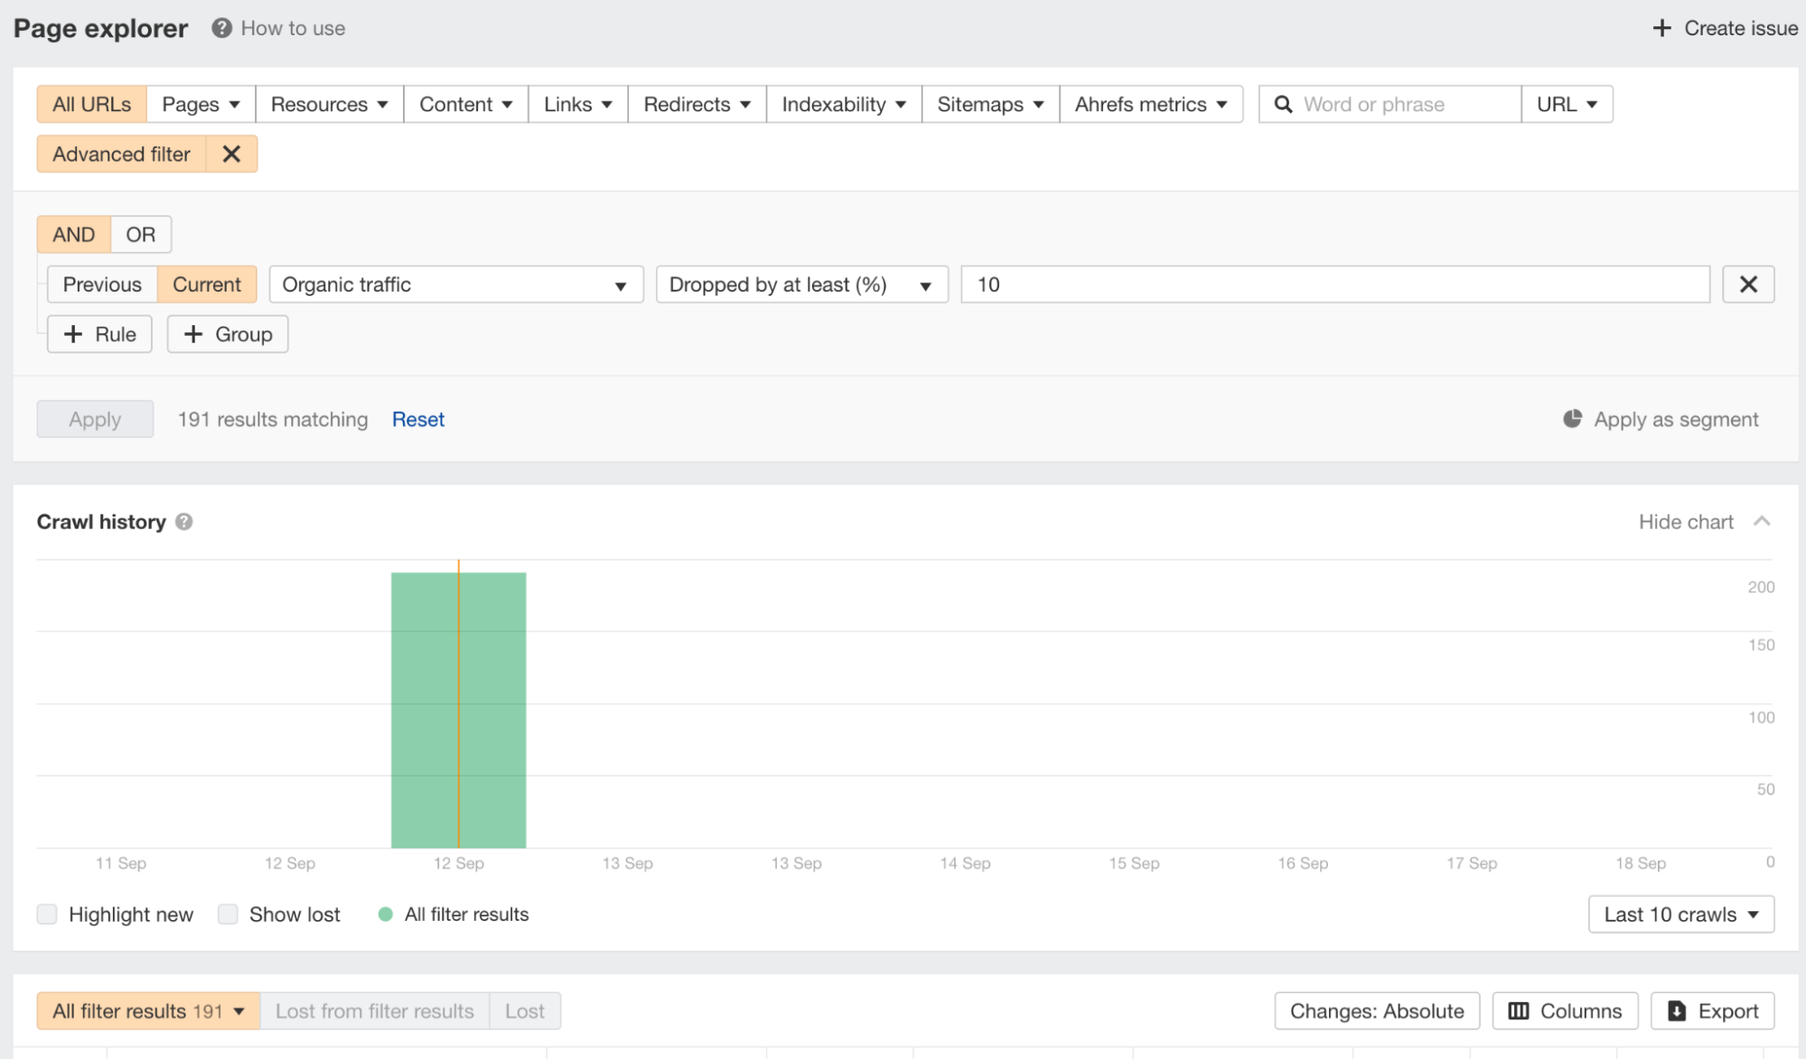Image resolution: width=1806 pixels, height=1060 pixels.
Task: Click the search magnifier in Word or phrase field
Action: click(x=1284, y=104)
